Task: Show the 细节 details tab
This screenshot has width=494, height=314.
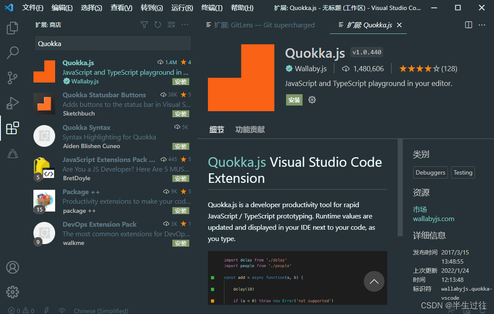Action: coord(217,129)
